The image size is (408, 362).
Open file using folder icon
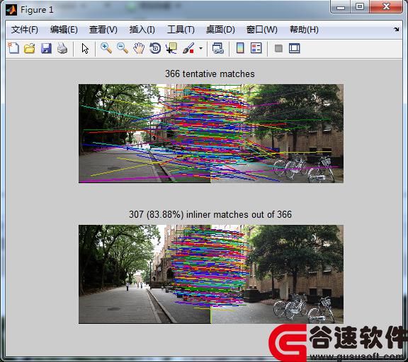30,48
